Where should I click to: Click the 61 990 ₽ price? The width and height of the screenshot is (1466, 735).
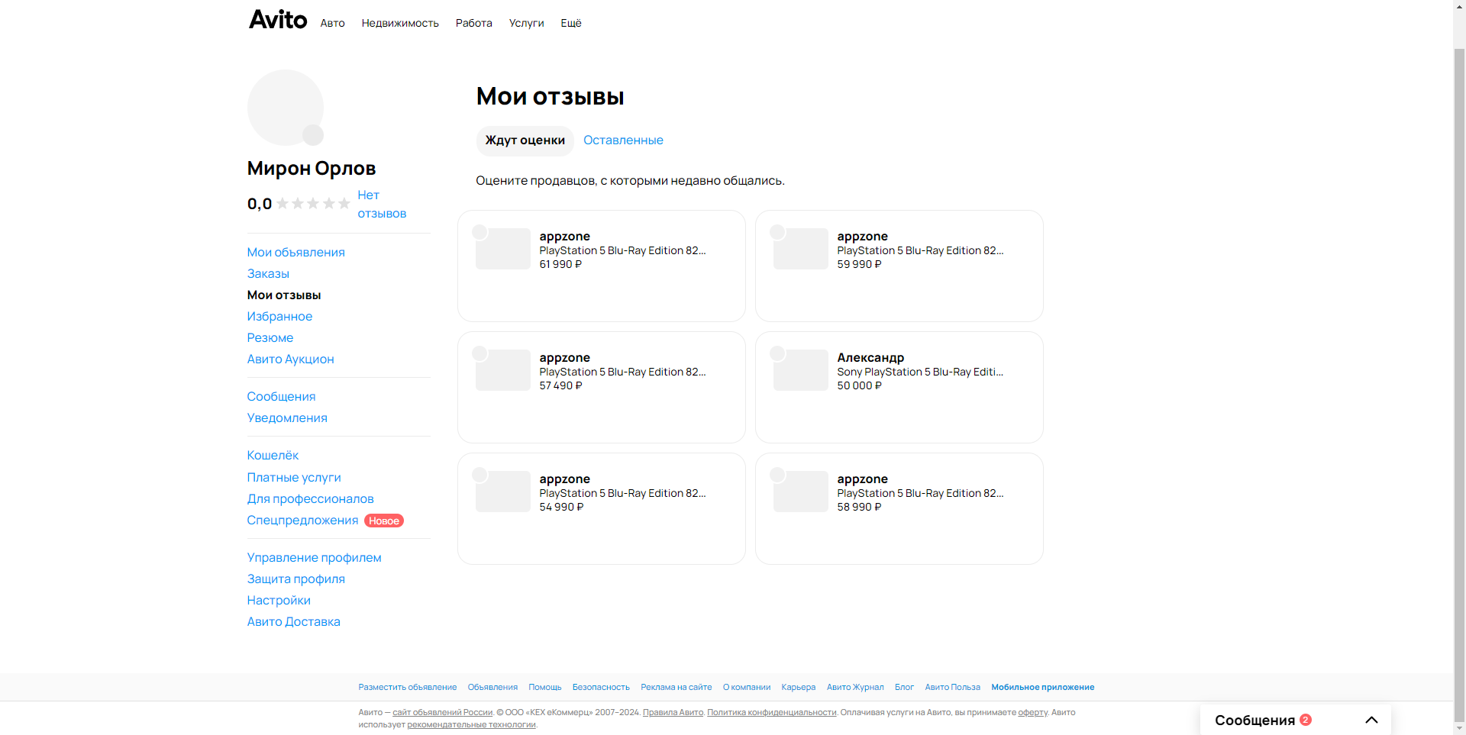tap(560, 265)
